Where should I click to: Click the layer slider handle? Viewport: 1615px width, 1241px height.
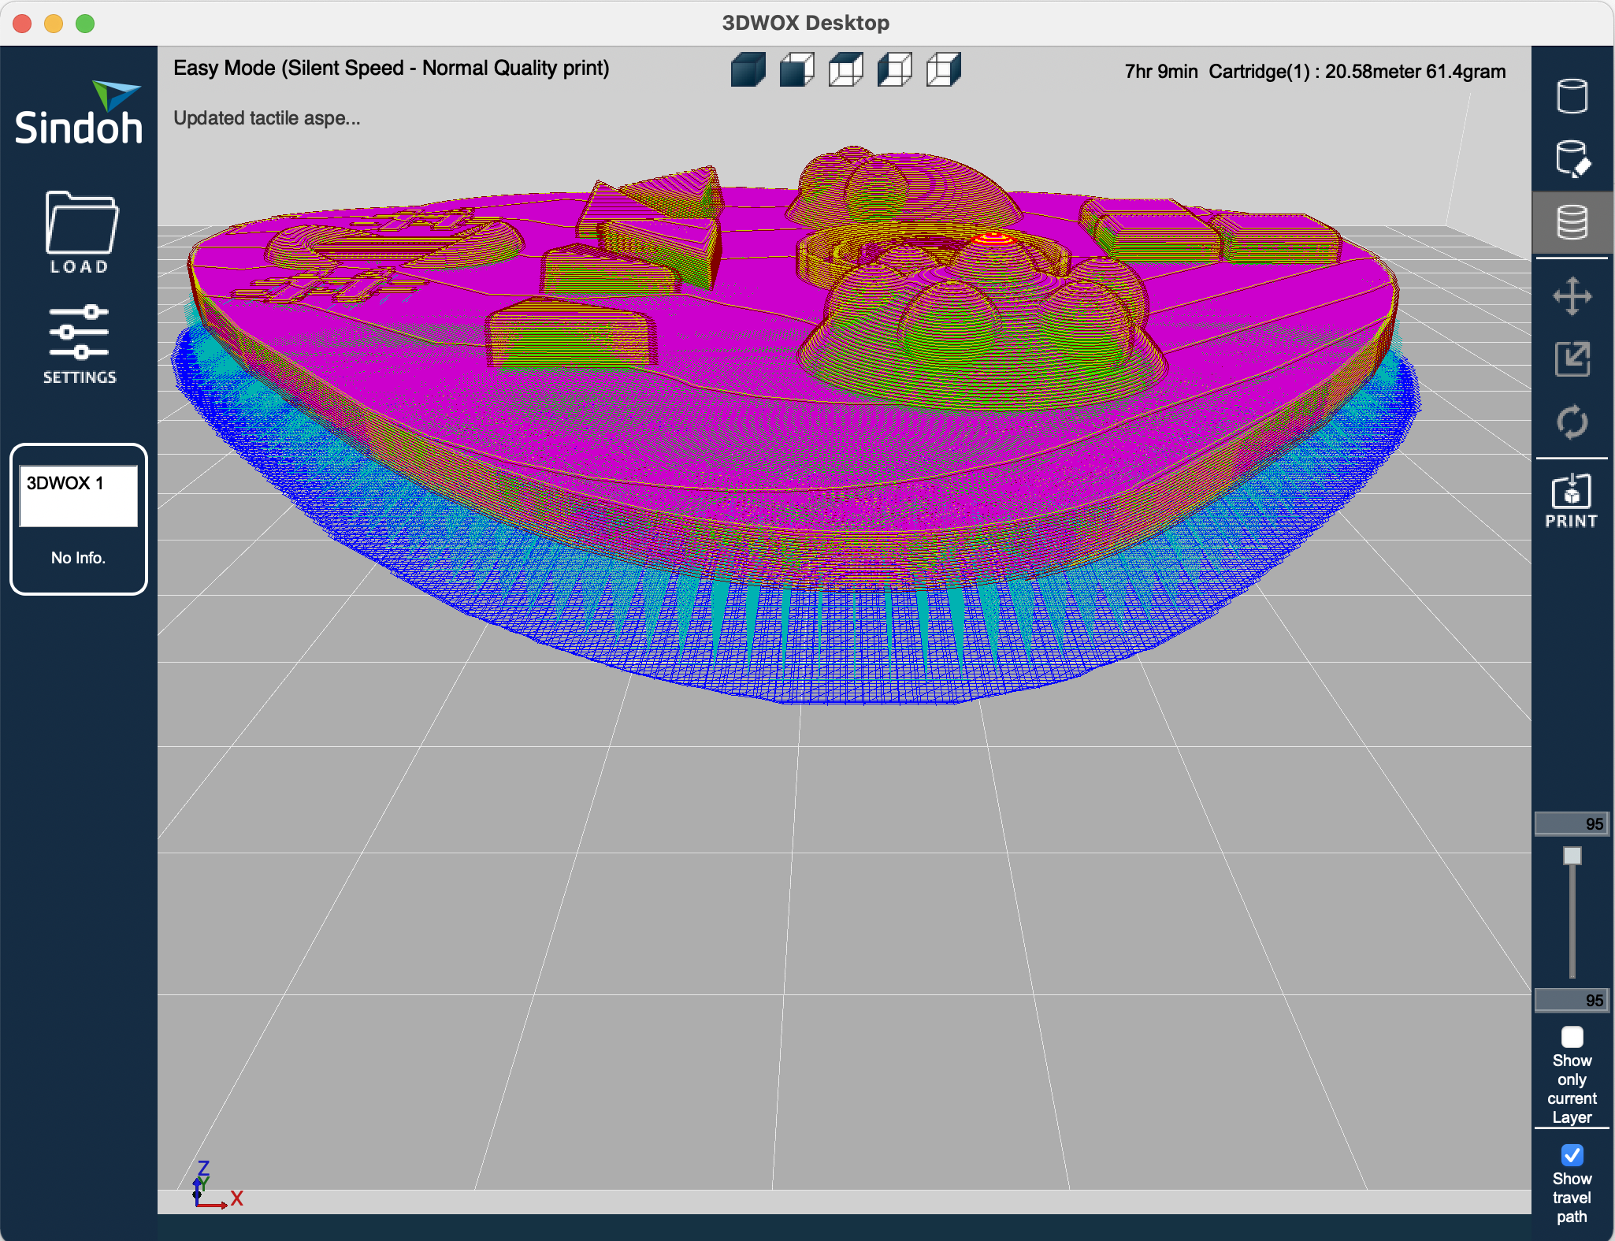[x=1572, y=856]
